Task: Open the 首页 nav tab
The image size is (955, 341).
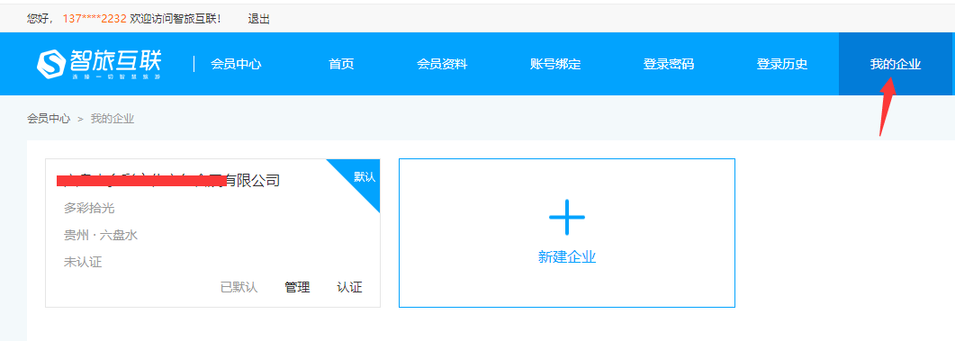Action: 341,64
